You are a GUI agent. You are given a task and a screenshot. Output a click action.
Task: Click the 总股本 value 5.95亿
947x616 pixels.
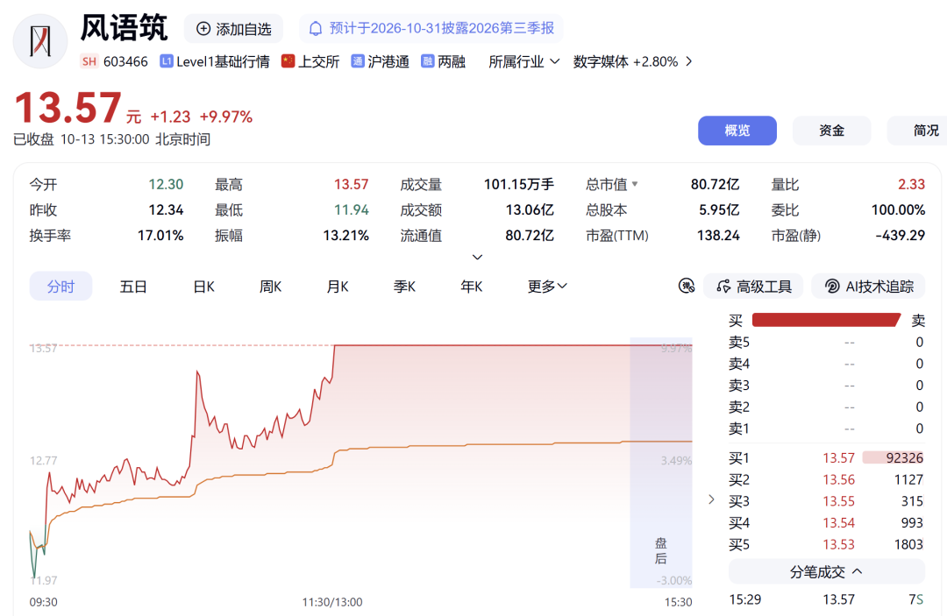click(719, 209)
